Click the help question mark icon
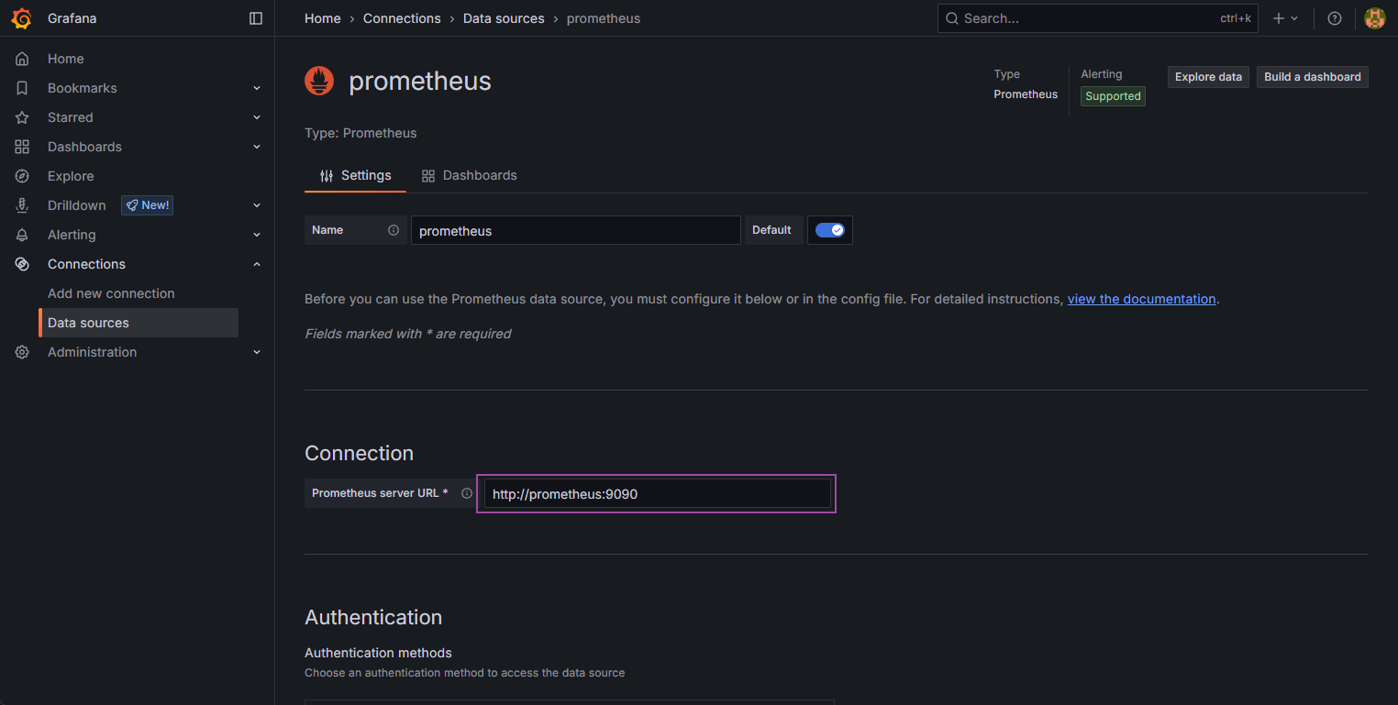The height and width of the screenshot is (705, 1398). 1335,18
